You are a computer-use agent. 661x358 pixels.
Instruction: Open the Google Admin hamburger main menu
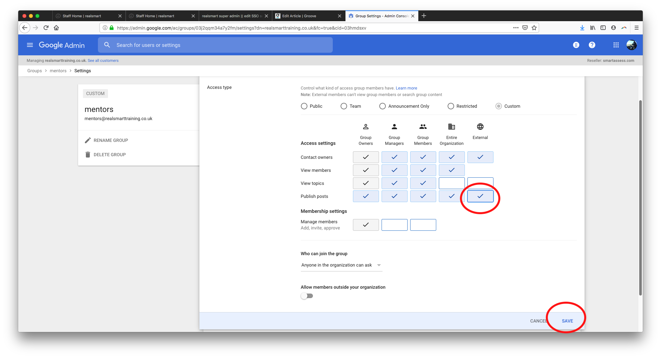click(30, 45)
